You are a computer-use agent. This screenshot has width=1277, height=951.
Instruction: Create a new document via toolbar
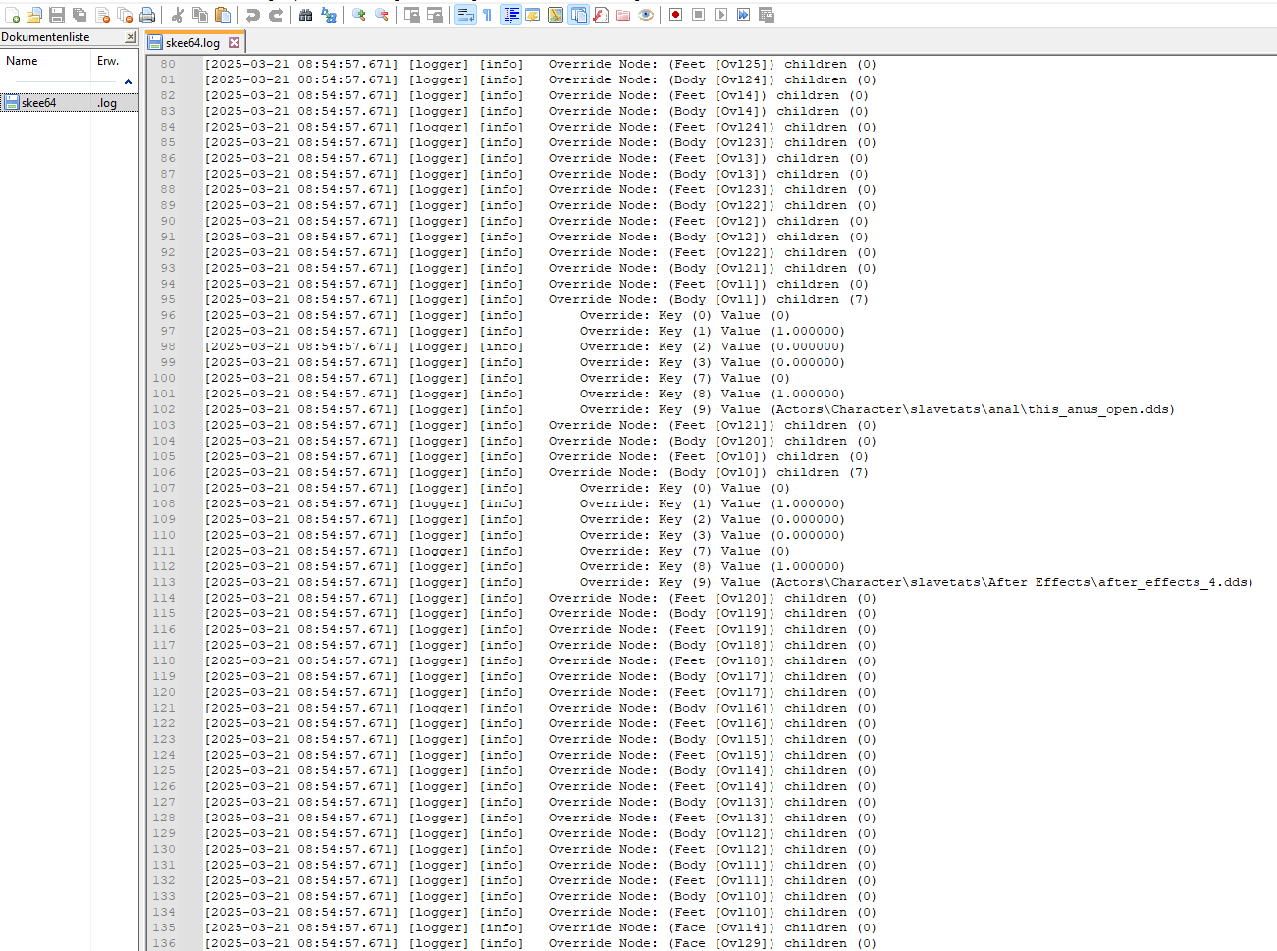click(x=12, y=15)
